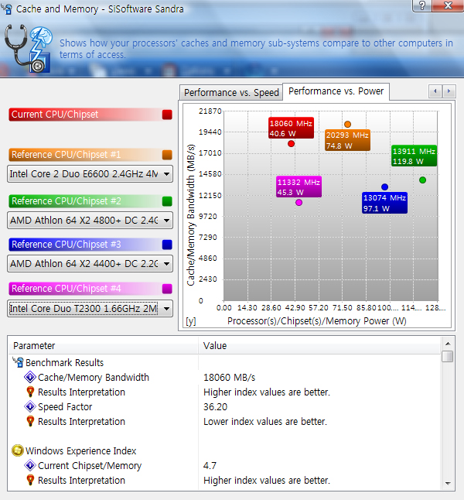
Task: Open the Intel Core 2 Duo E6600 dropdown
Action: point(167,174)
